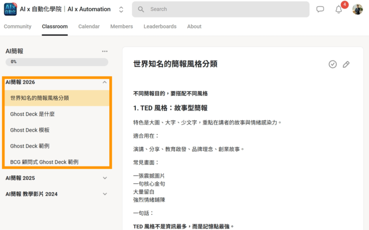Mark lesson complete with checkmark circle
Screen dimensions: 369x230
(x=333, y=64)
